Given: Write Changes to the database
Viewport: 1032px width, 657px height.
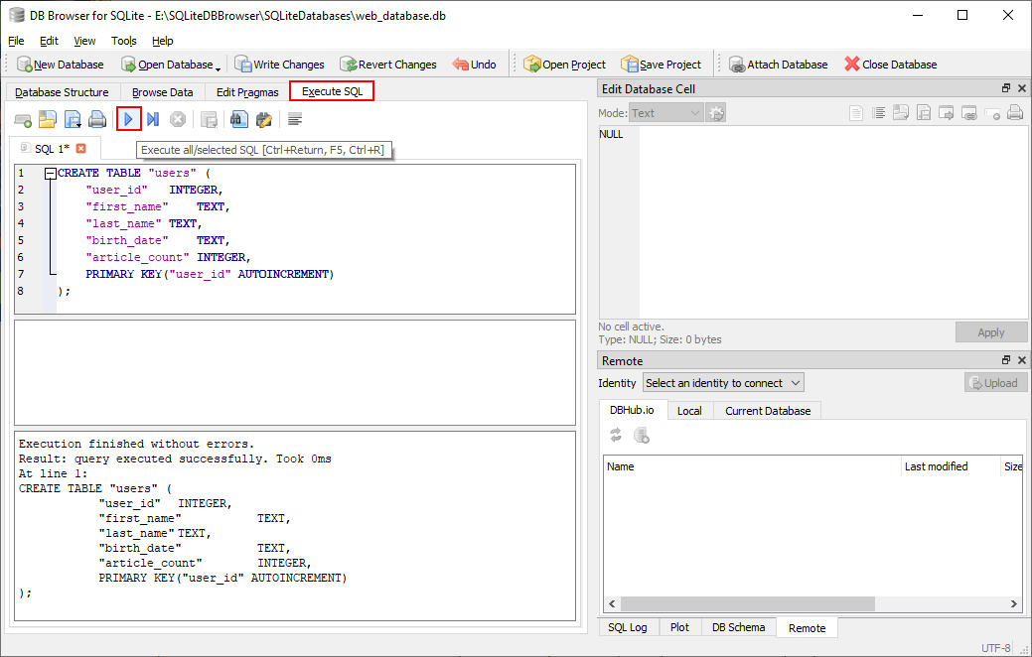Looking at the screenshot, I should [x=279, y=64].
